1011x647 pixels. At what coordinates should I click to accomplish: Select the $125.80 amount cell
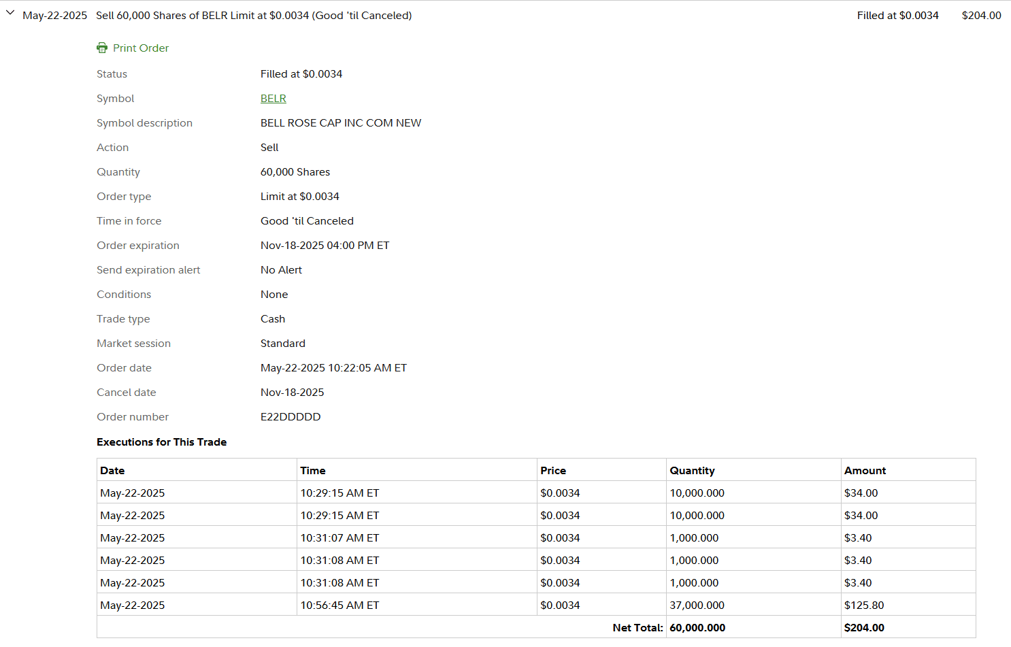click(864, 605)
